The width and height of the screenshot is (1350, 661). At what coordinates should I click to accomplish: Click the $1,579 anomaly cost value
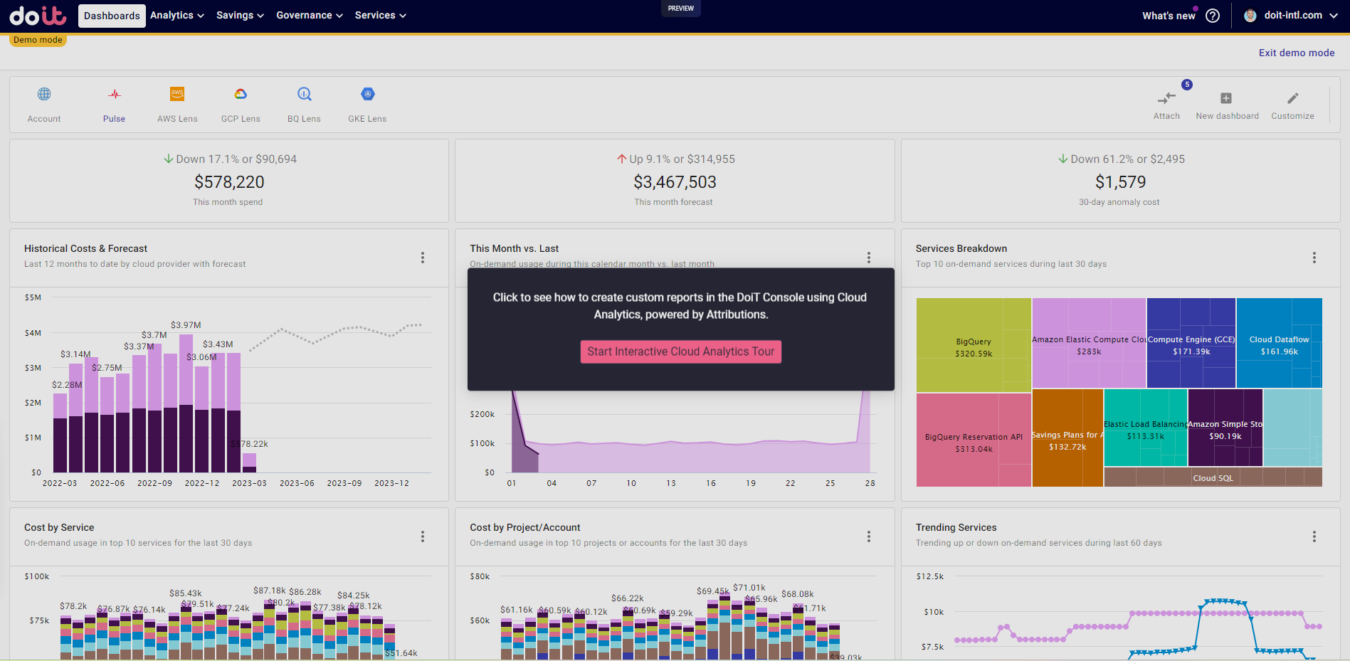pos(1120,182)
